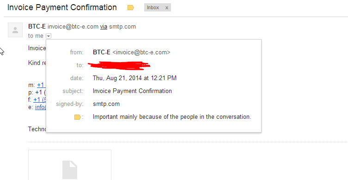Click smtp.com in the signed-by row
The width and height of the screenshot is (348, 180).
pyautogui.click(x=106, y=104)
